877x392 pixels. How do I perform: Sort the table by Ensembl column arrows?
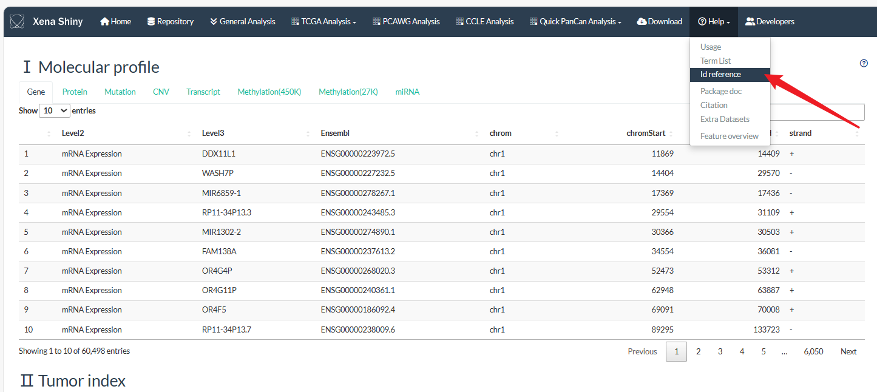[x=477, y=133]
